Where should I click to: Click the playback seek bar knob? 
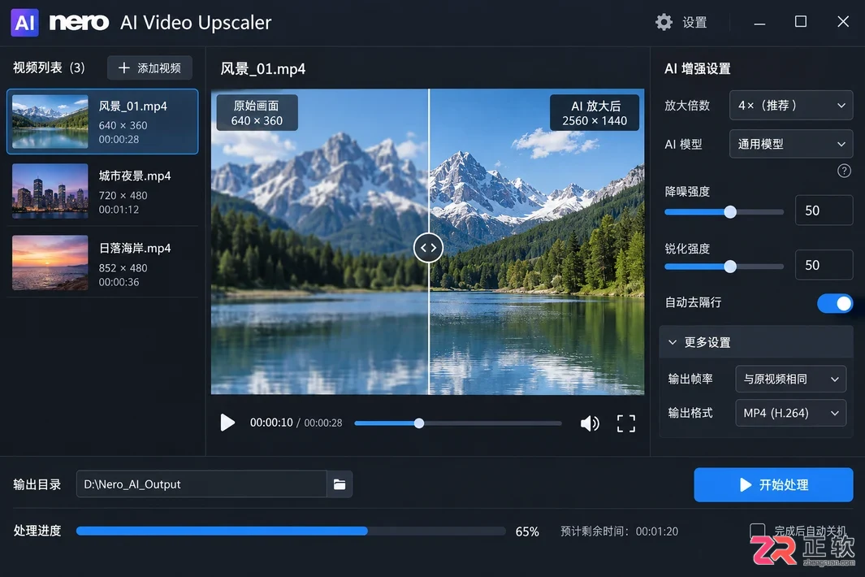click(419, 423)
